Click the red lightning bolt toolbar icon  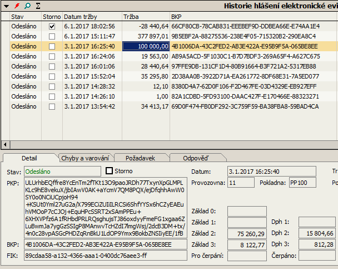click(17, 6)
